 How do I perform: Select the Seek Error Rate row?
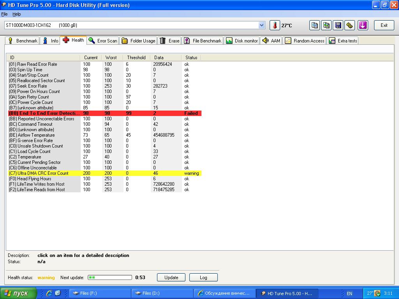[x=104, y=86]
